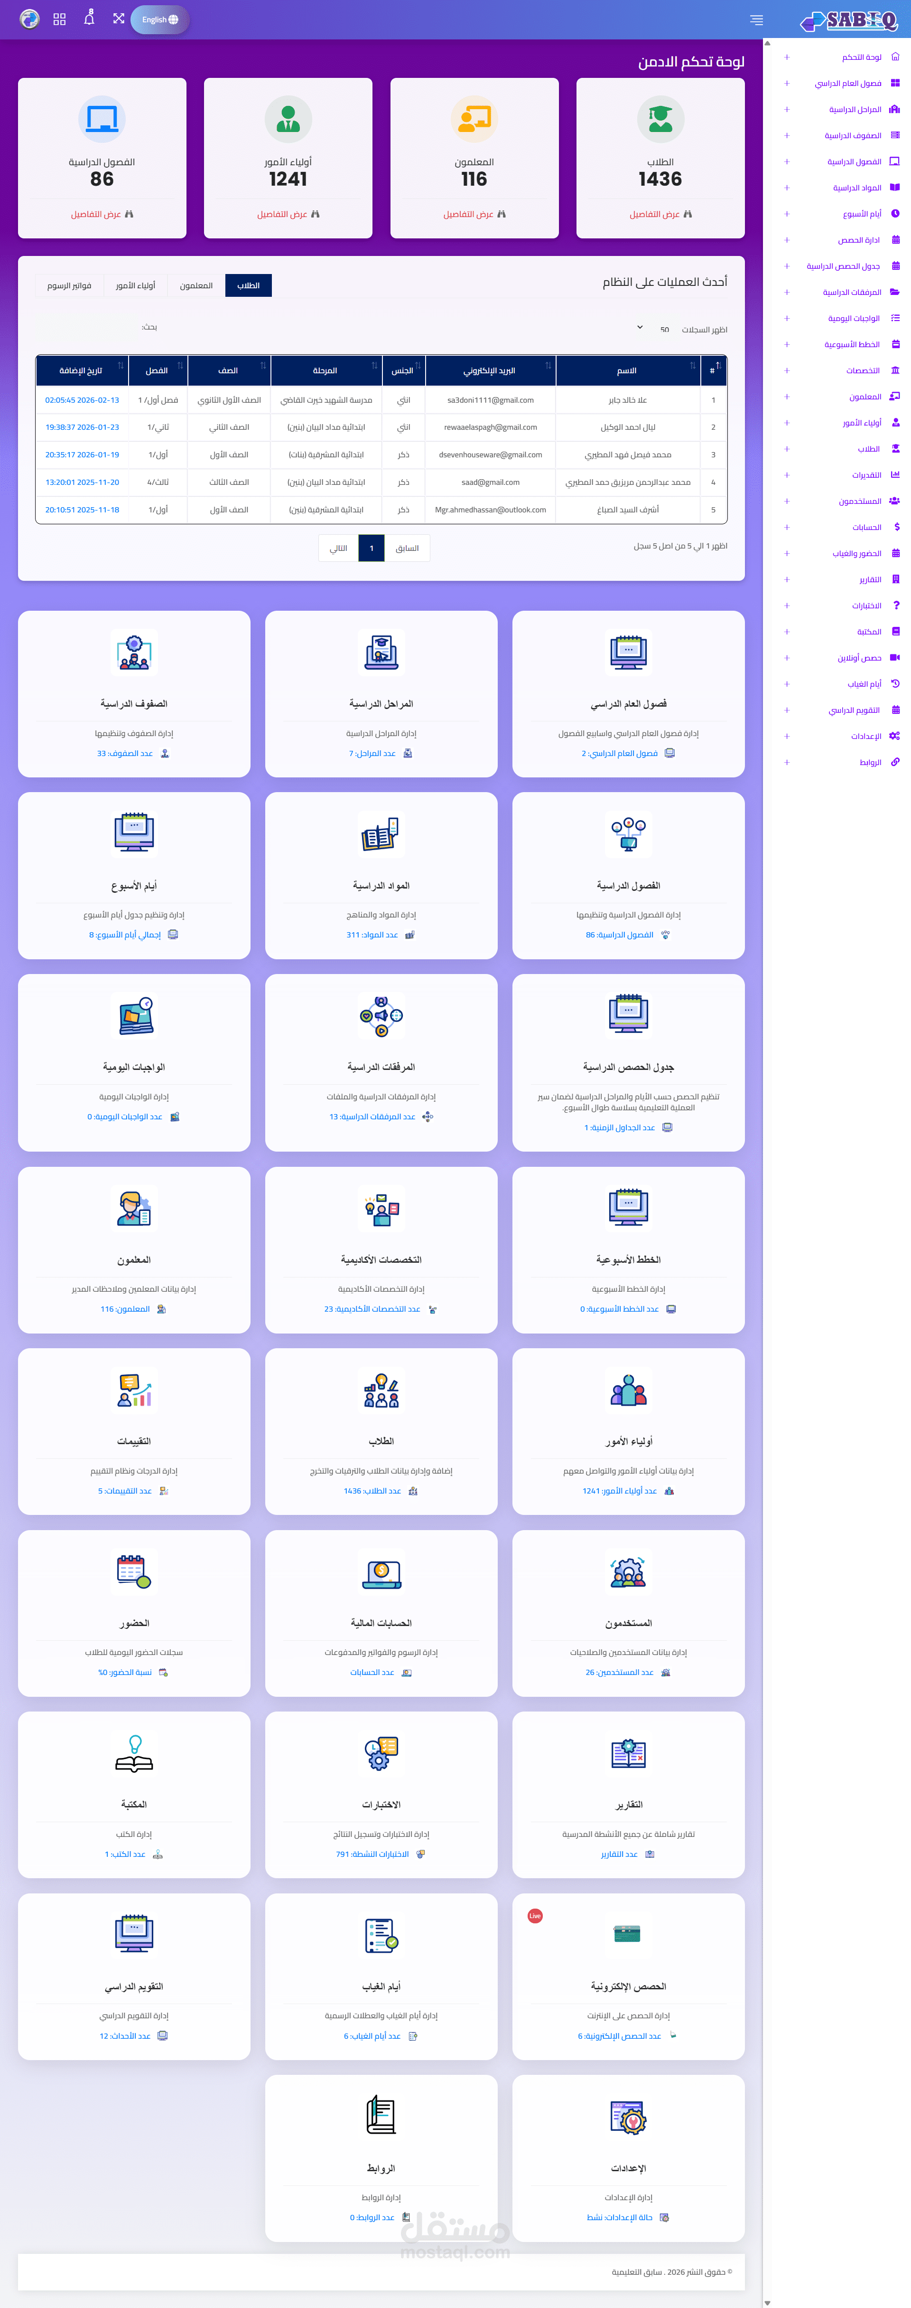This screenshot has height=2308, width=911.
Task: Click the settings gears icon in sidebar
Action: click(894, 736)
